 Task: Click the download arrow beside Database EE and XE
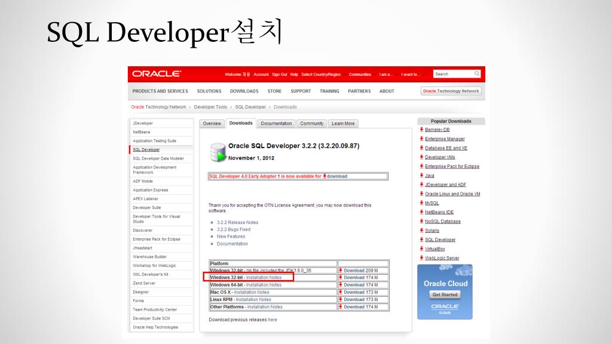tap(421, 148)
